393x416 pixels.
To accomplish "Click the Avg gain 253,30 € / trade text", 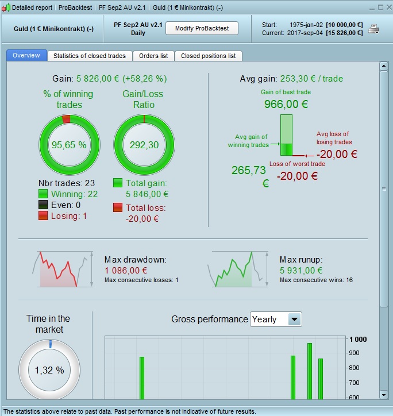I will (291, 79).
